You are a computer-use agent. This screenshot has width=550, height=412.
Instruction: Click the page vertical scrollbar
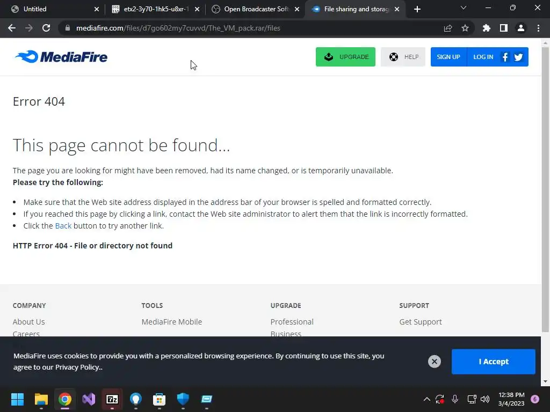[x=545, y=189]
